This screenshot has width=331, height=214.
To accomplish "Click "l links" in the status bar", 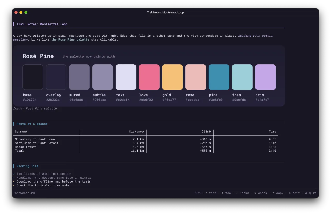I will point(243,193).
